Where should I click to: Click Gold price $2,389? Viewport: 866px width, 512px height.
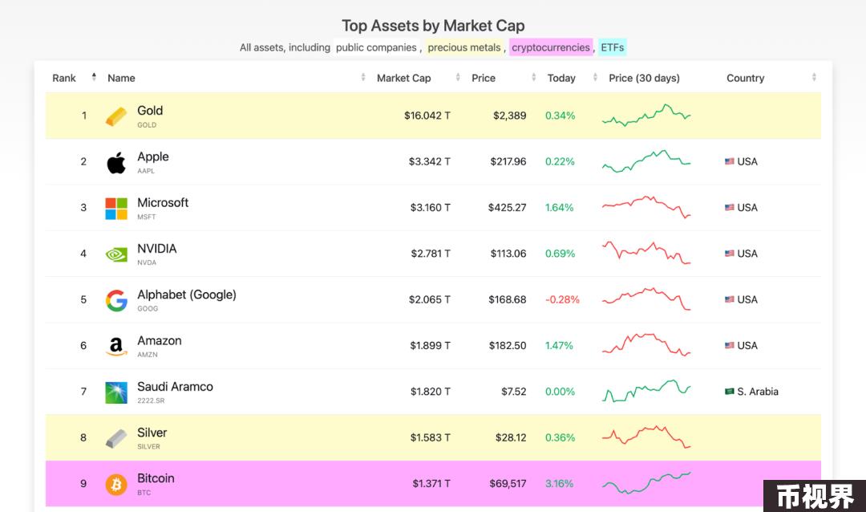(510, 116)
